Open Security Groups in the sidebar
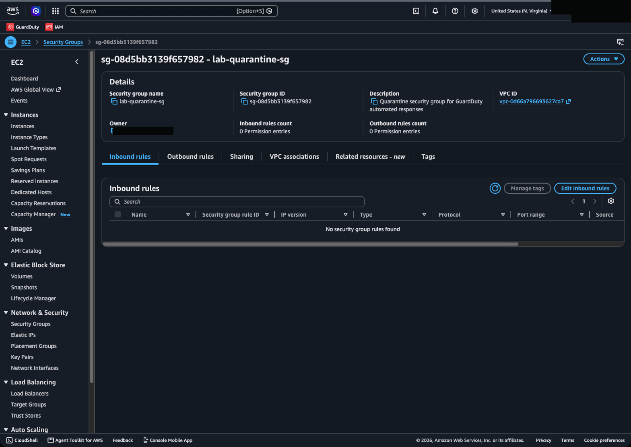This screenshot has width=631, height=447. click(x=31, y=324)
